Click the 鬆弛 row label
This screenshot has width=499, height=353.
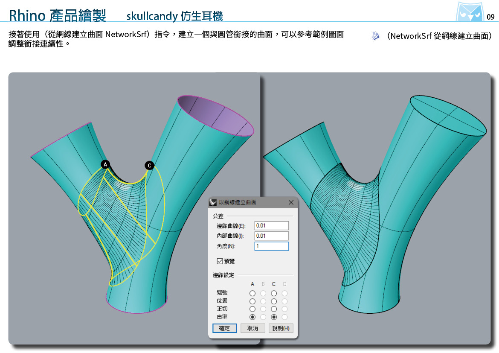pos(222,292)
